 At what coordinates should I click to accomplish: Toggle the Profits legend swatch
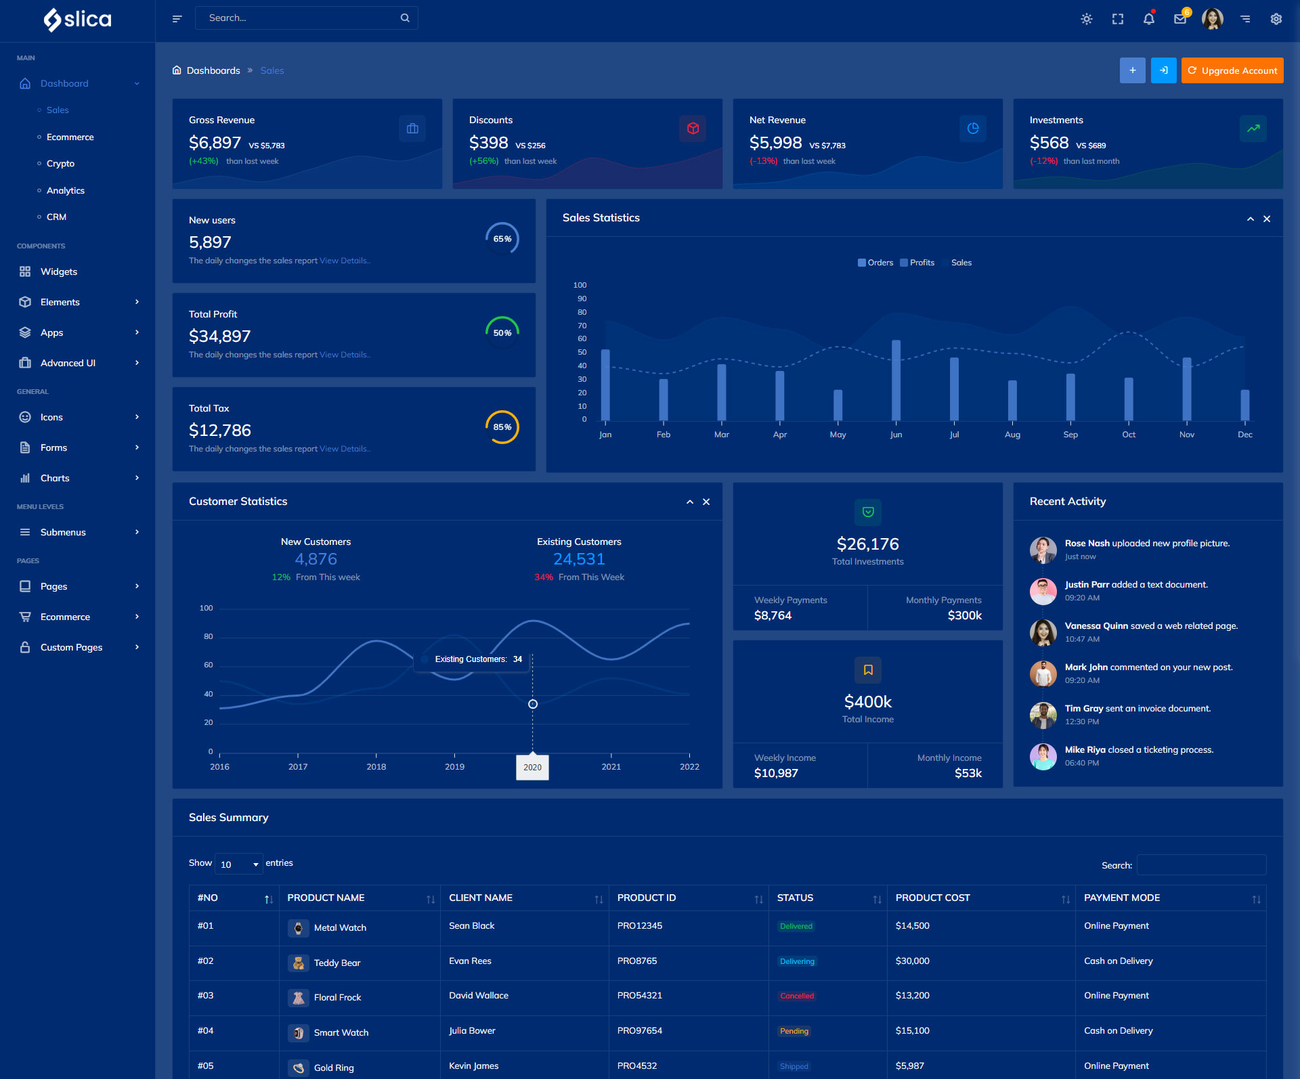[904, 263]
